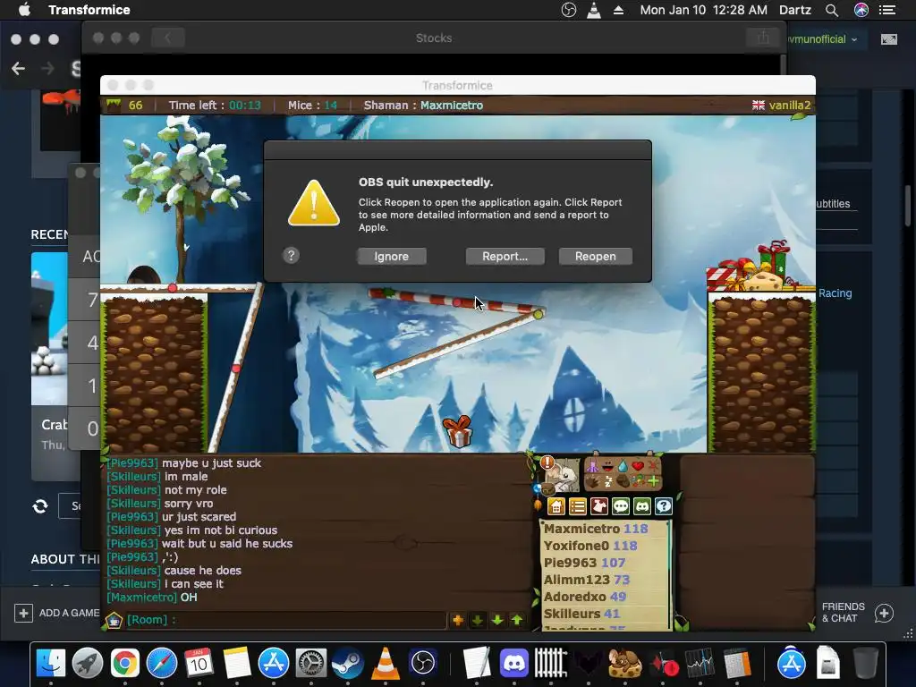
Task: Open OBS from the Dock
Action: click(423, 663)
